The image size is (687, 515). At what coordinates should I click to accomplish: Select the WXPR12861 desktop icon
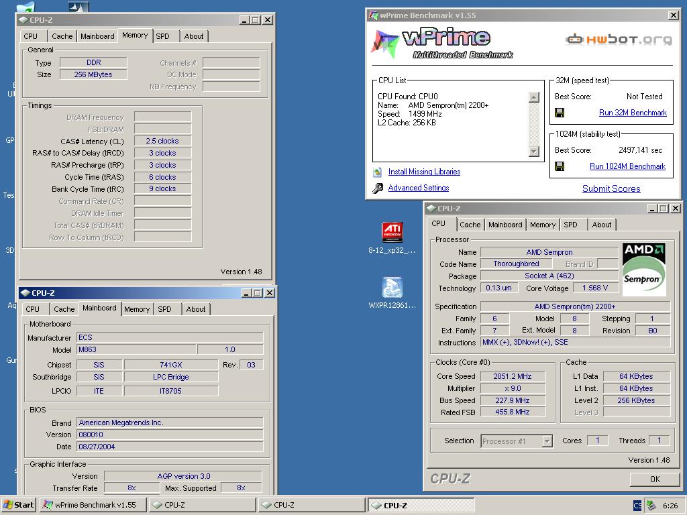coord(392,287)
